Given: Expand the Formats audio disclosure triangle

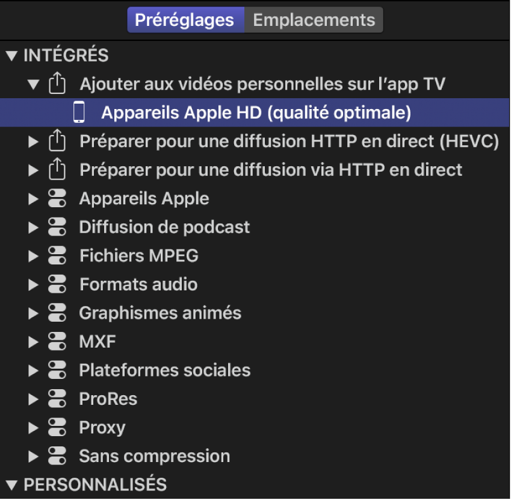Looking at the screenshot, I should [33, 284].
